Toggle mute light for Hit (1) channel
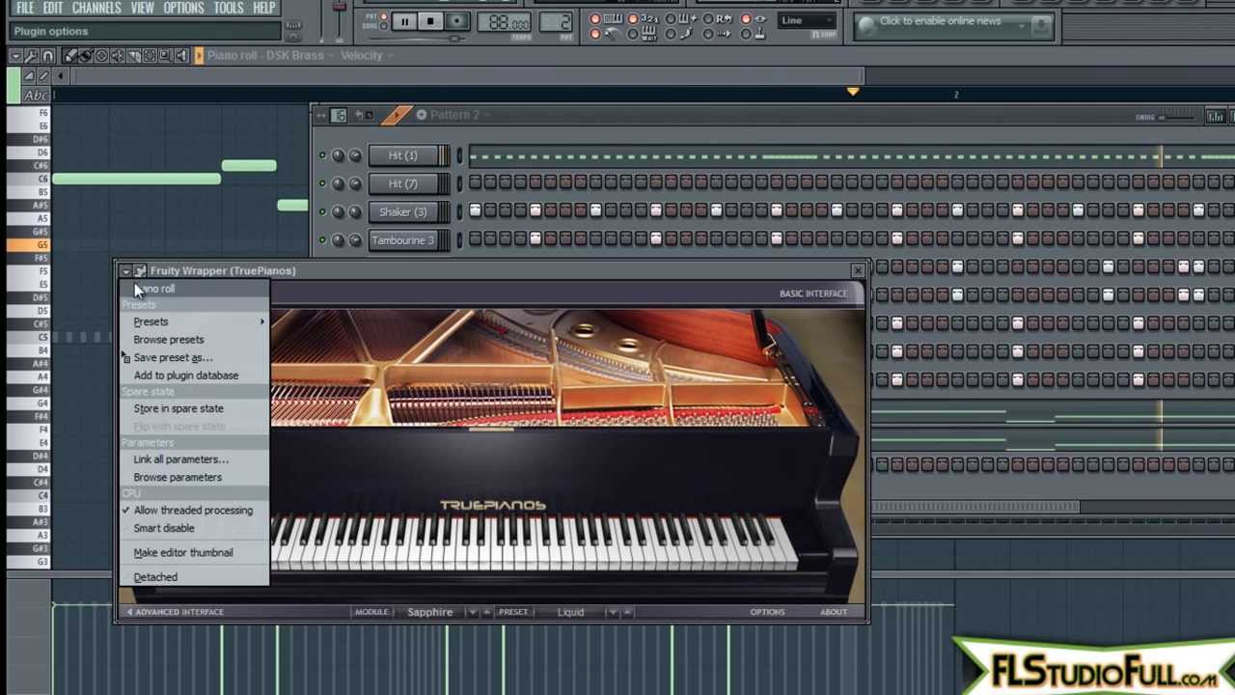Viewport: 1235px width, 695px height. pyautogui.click(x=322, y=155)
